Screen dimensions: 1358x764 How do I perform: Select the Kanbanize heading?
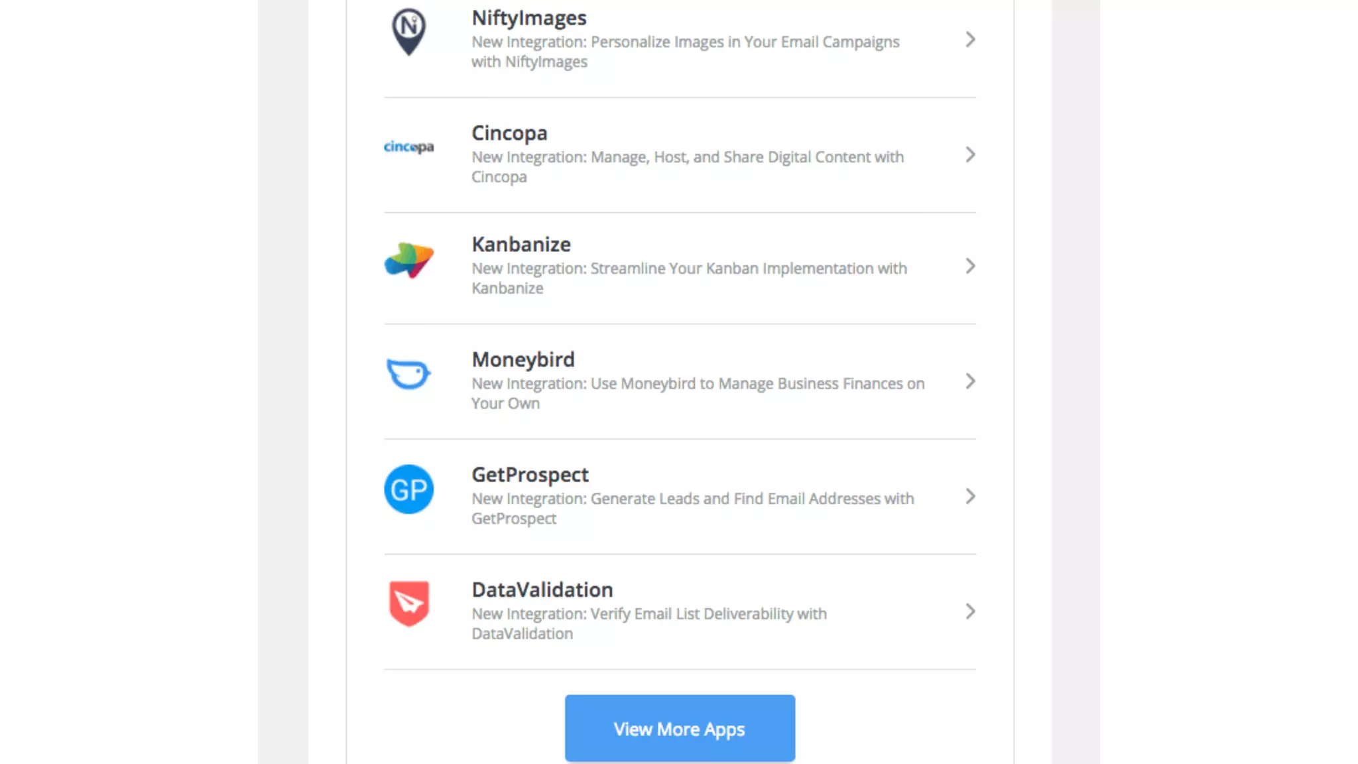tap(521, 244)
